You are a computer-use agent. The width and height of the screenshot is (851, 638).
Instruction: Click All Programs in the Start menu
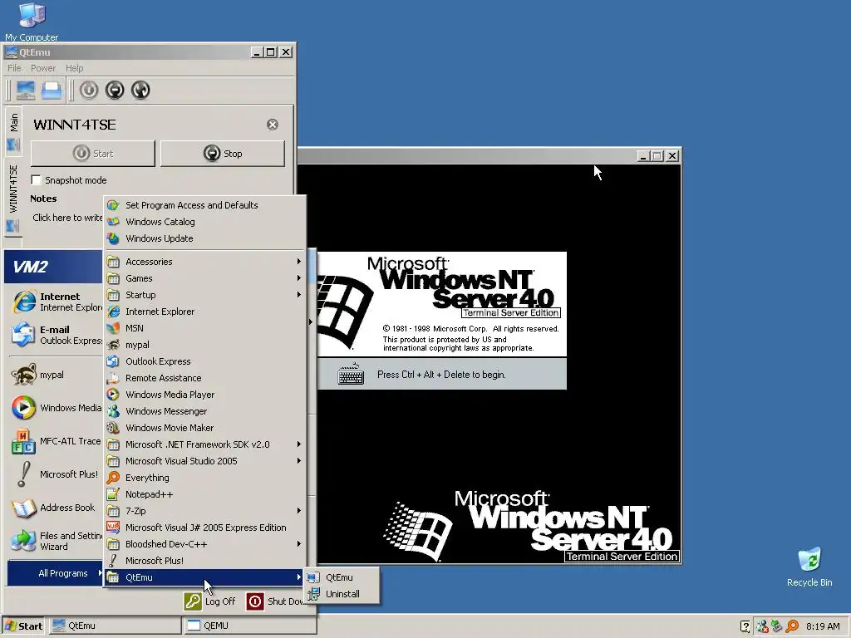(x=55, y=573)
